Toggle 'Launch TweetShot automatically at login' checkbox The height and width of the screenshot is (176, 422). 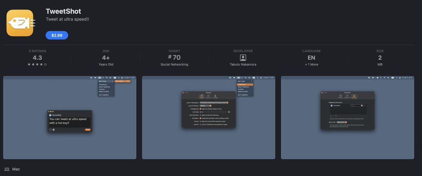pyautogui.click(x=200, y=124)
